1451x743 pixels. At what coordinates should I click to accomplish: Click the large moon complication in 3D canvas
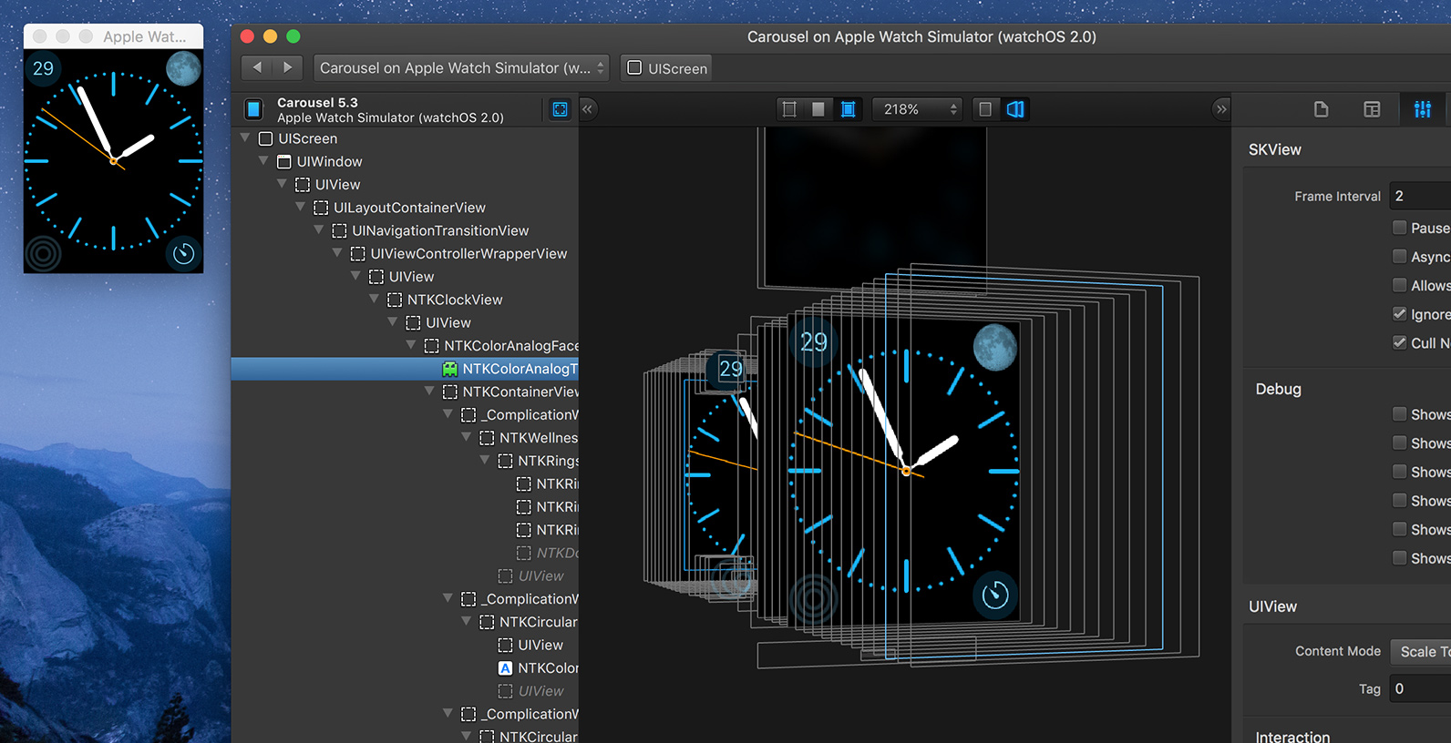click(x=995, y=348)
